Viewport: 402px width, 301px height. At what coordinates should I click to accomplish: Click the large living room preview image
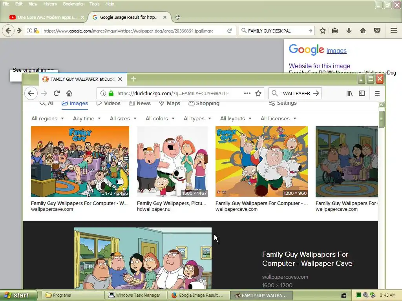(143, 258)
